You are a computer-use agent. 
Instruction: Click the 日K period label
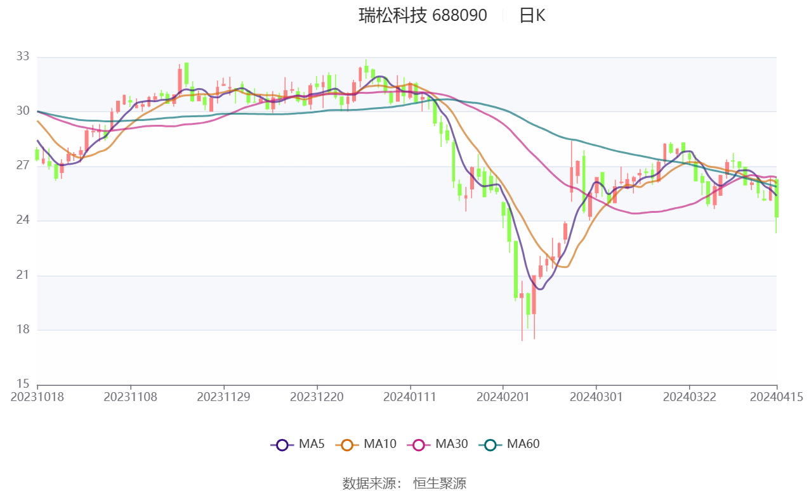[x=532, y=15]
